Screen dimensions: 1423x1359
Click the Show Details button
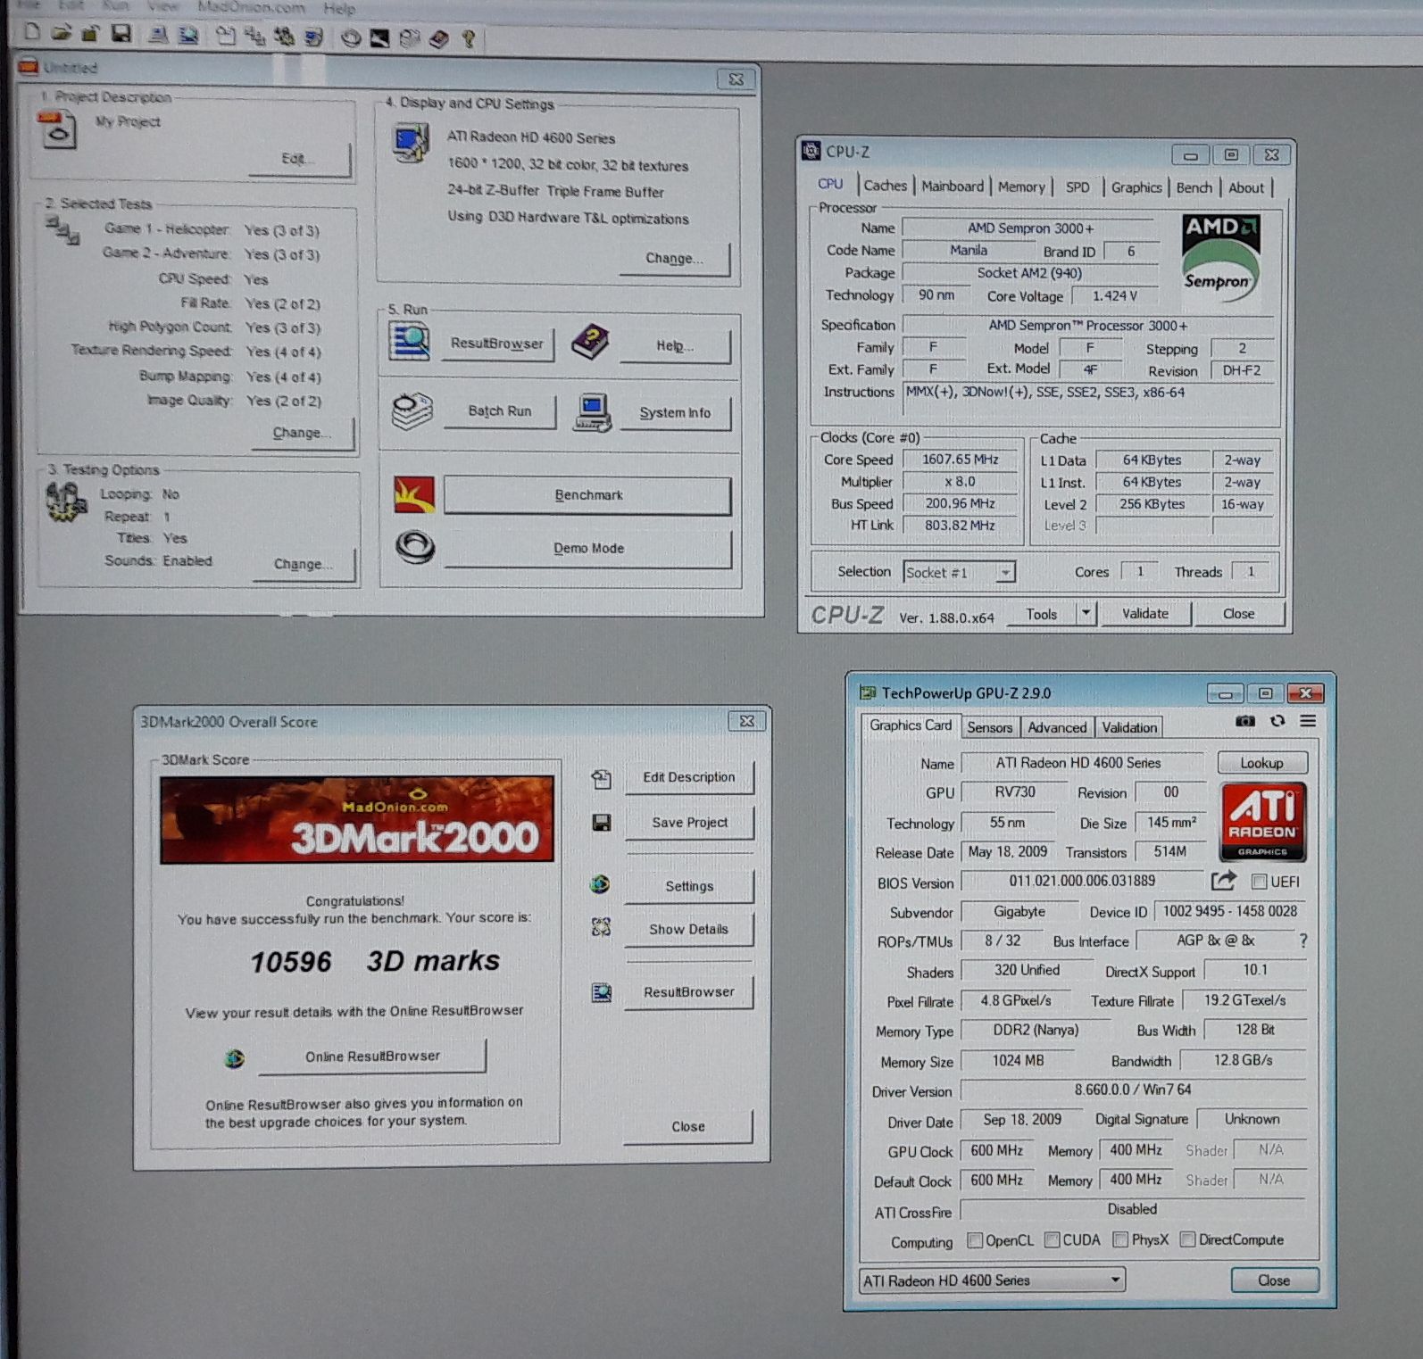pos(688,929)
